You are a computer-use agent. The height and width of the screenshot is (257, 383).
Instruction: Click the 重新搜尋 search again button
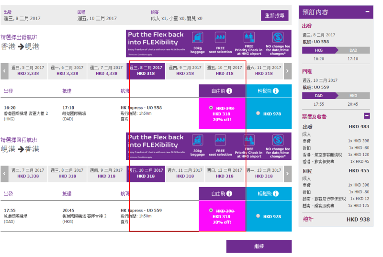click(x=274, y=15)
